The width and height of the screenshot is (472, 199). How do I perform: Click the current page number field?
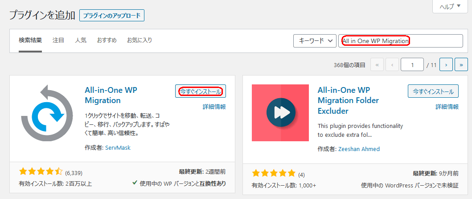pyautogui.click(x=412, y=65)
